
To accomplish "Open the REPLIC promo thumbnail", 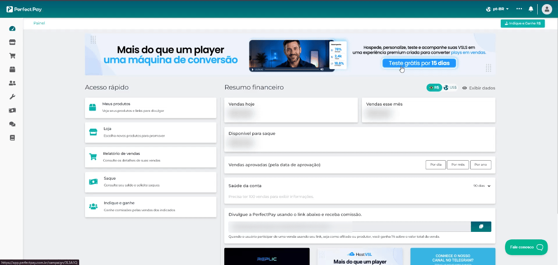I will click(x=267, y=256).
